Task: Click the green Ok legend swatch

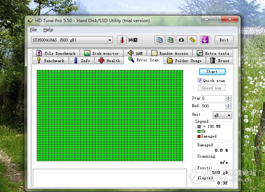Action: coord(199,131)
